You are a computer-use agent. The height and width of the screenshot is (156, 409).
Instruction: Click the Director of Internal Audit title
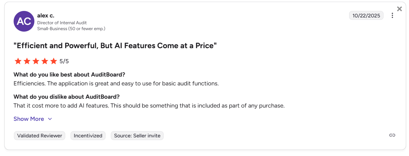(62, 23)
